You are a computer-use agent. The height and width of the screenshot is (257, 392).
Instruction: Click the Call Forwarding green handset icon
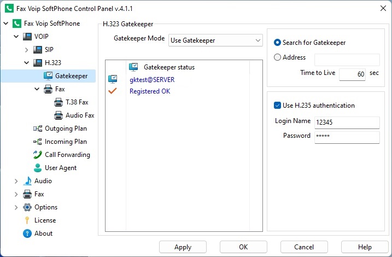click(x=38, y=155)
